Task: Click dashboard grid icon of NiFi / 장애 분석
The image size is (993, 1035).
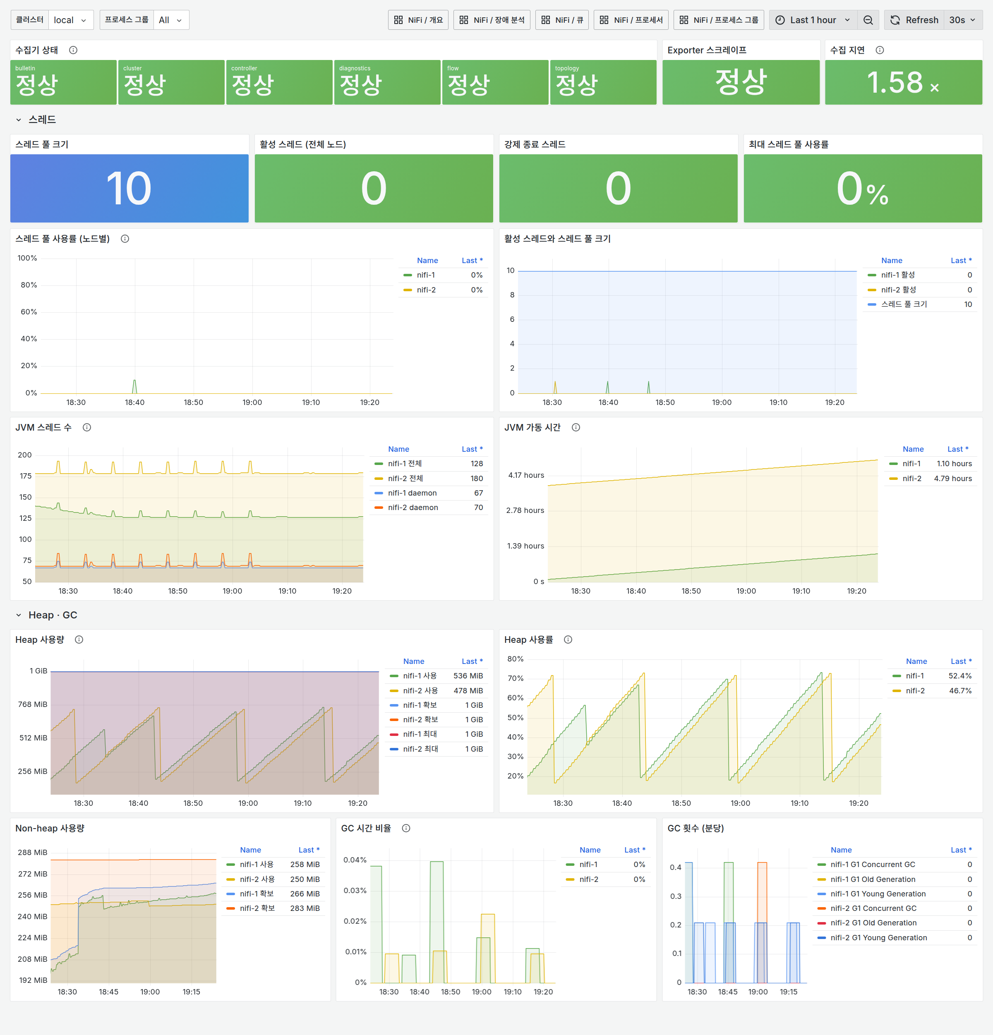Action: click(464, 20)
